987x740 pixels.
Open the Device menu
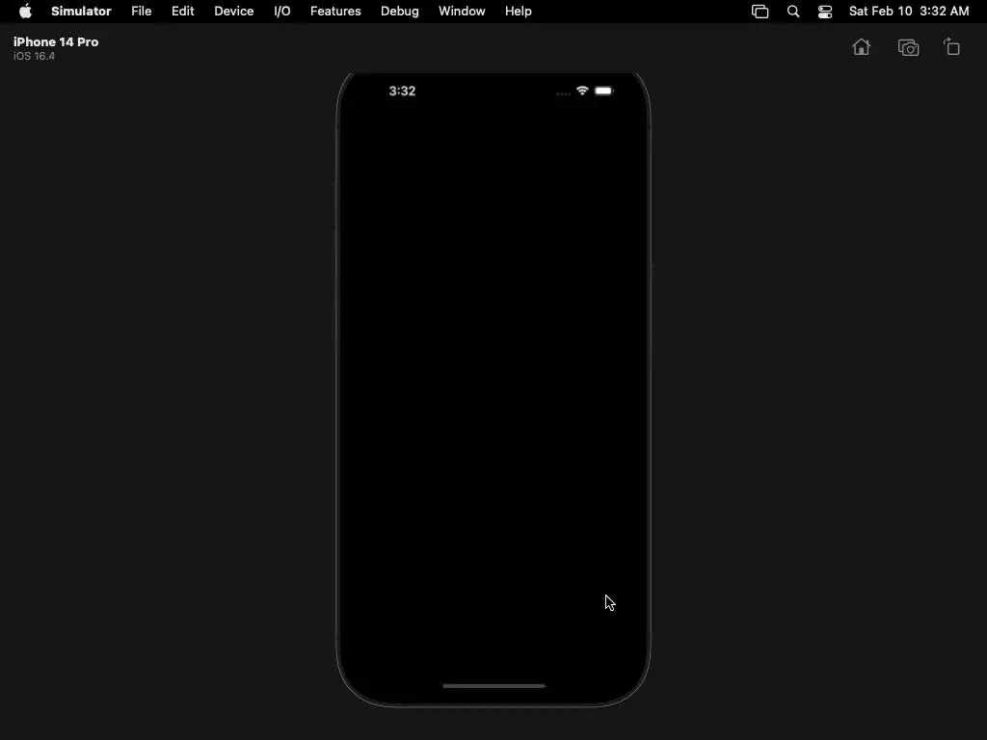pos(233,12)
